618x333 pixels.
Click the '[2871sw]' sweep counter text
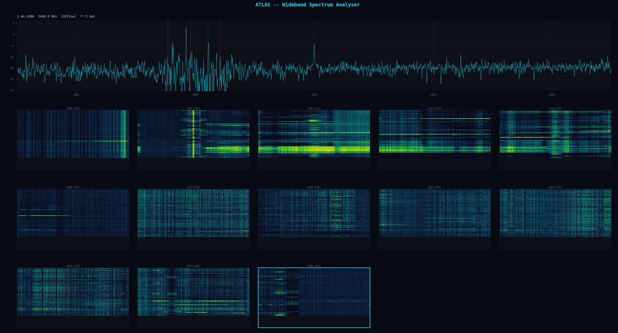pos(68,17)
